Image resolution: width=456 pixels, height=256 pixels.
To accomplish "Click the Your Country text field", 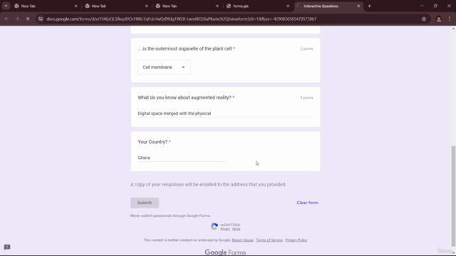I will 182,158.
